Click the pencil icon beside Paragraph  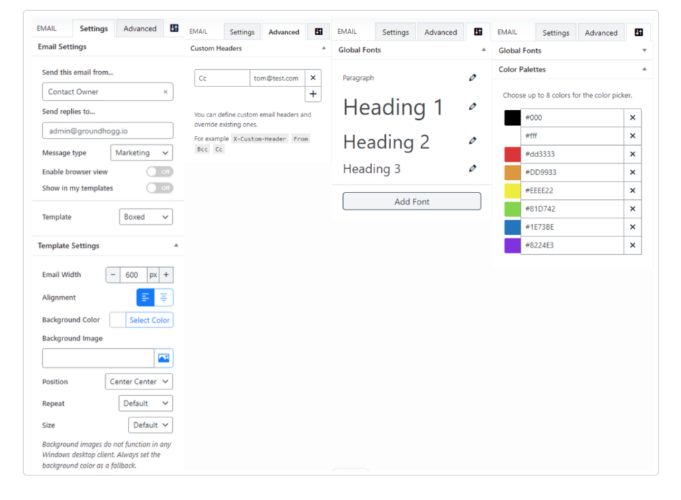pos(472,78)
